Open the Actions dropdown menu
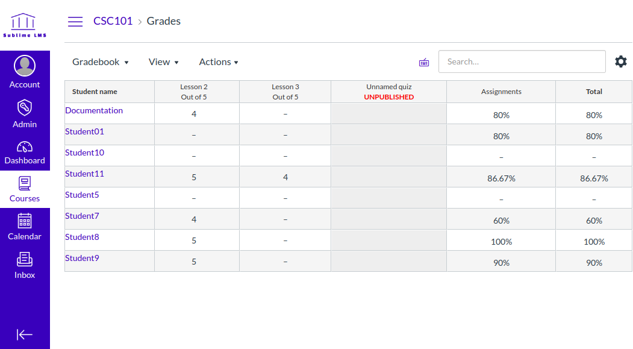Screen dimensions: 633x349 pos(219,62)
